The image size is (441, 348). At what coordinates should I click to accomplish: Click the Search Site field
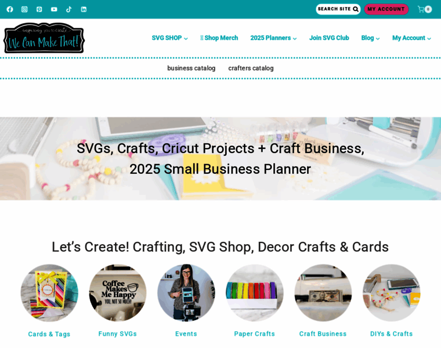point(338,9)
